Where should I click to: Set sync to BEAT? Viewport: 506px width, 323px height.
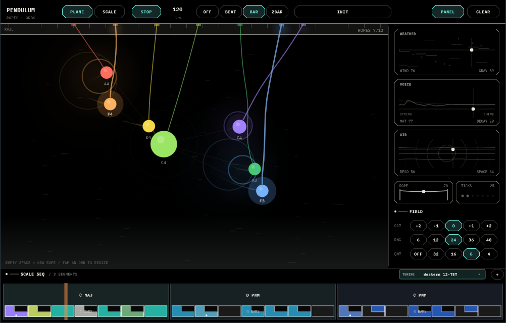coord(230,12)
